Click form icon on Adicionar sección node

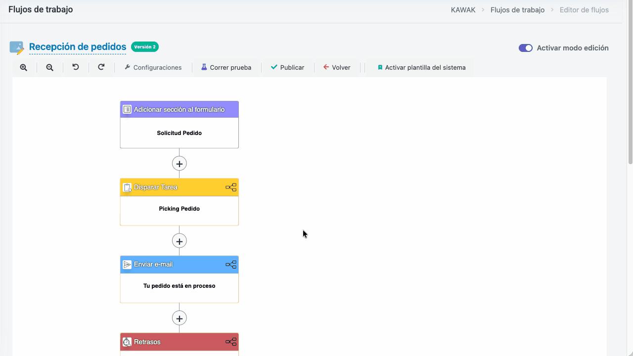point(127,109)
